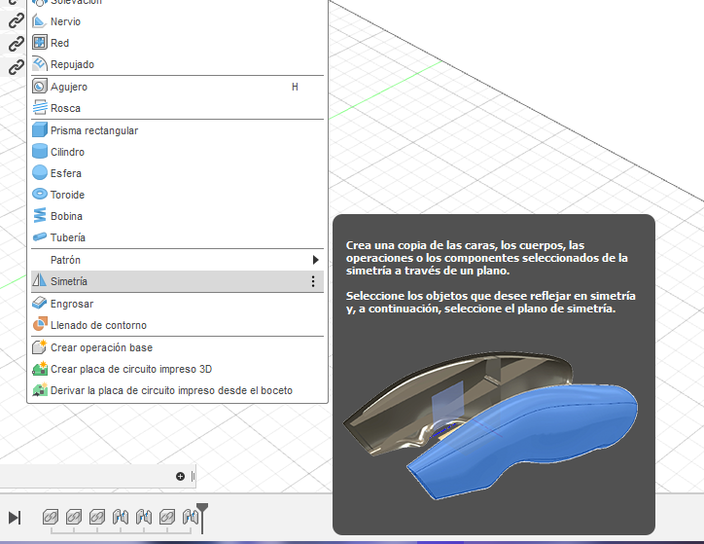Select the third joint feature in timeline
This screenshot has height=544, width=704.
click(x=97, y=517)
